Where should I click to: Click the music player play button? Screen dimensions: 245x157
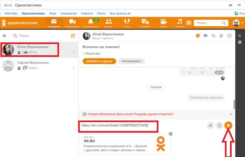click(x=189, y=23)
